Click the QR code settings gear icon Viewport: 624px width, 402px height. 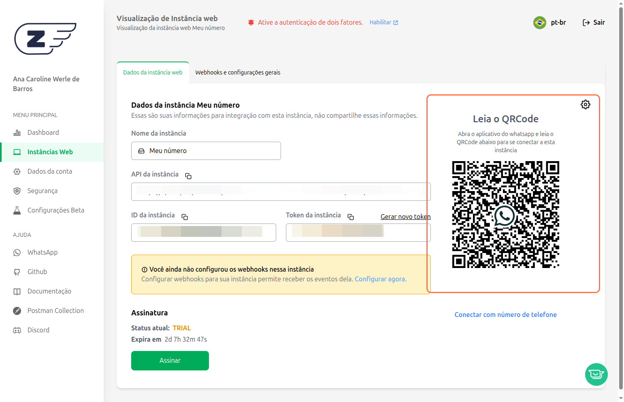(585, 104)
